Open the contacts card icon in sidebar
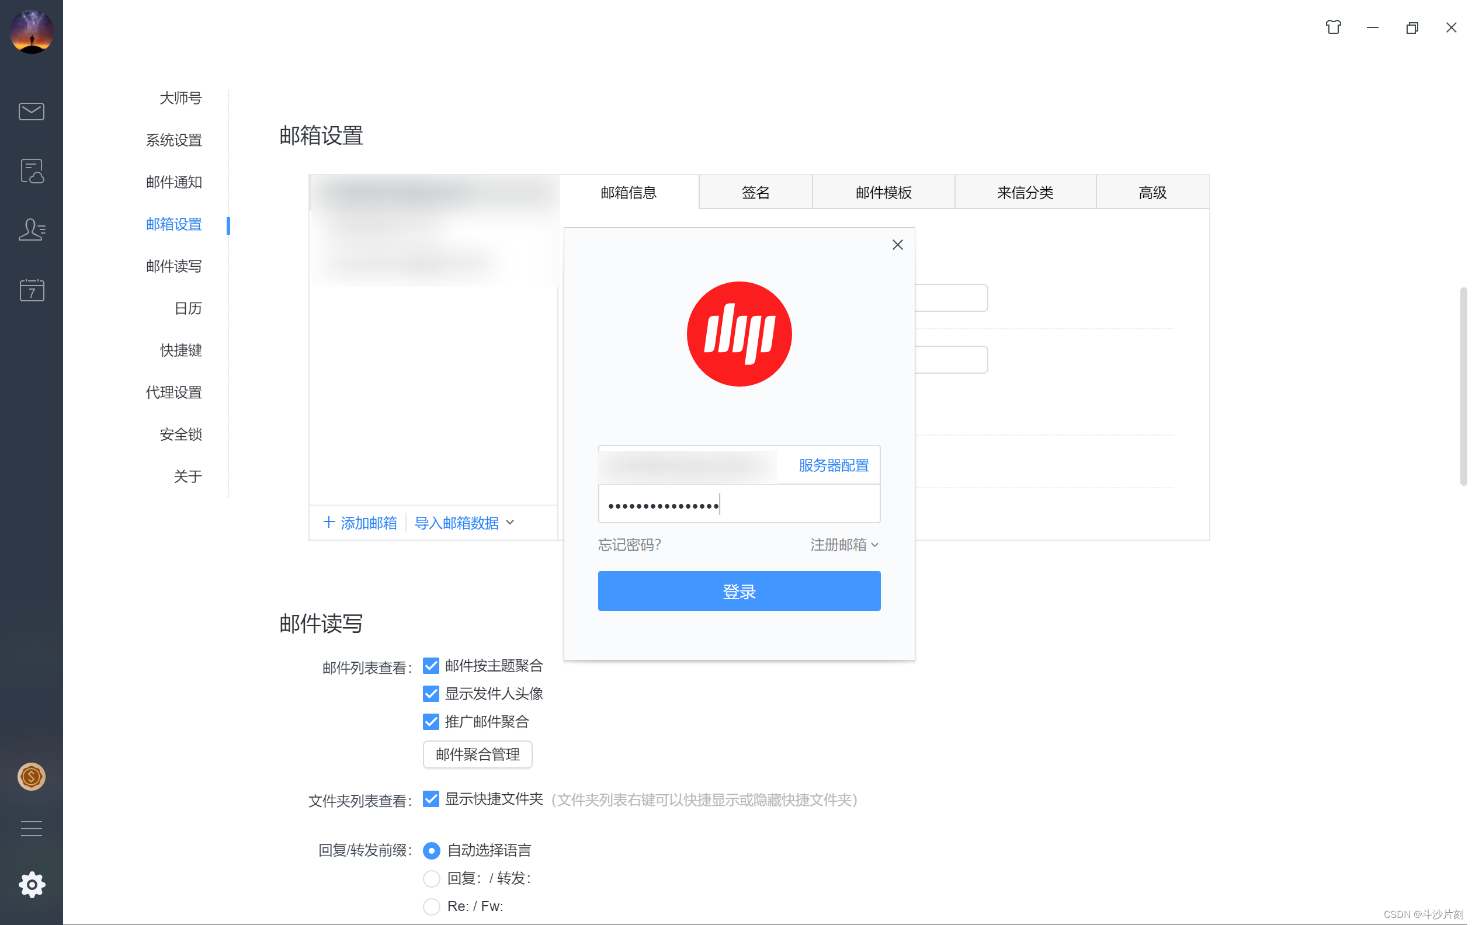Image resolution: width=1472 pixels, height=925 pixels. pos(31,172)
